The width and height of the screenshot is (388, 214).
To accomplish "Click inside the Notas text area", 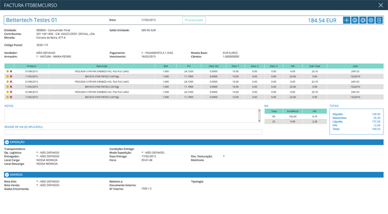I will pyautogui.click(x=131, y=115).
